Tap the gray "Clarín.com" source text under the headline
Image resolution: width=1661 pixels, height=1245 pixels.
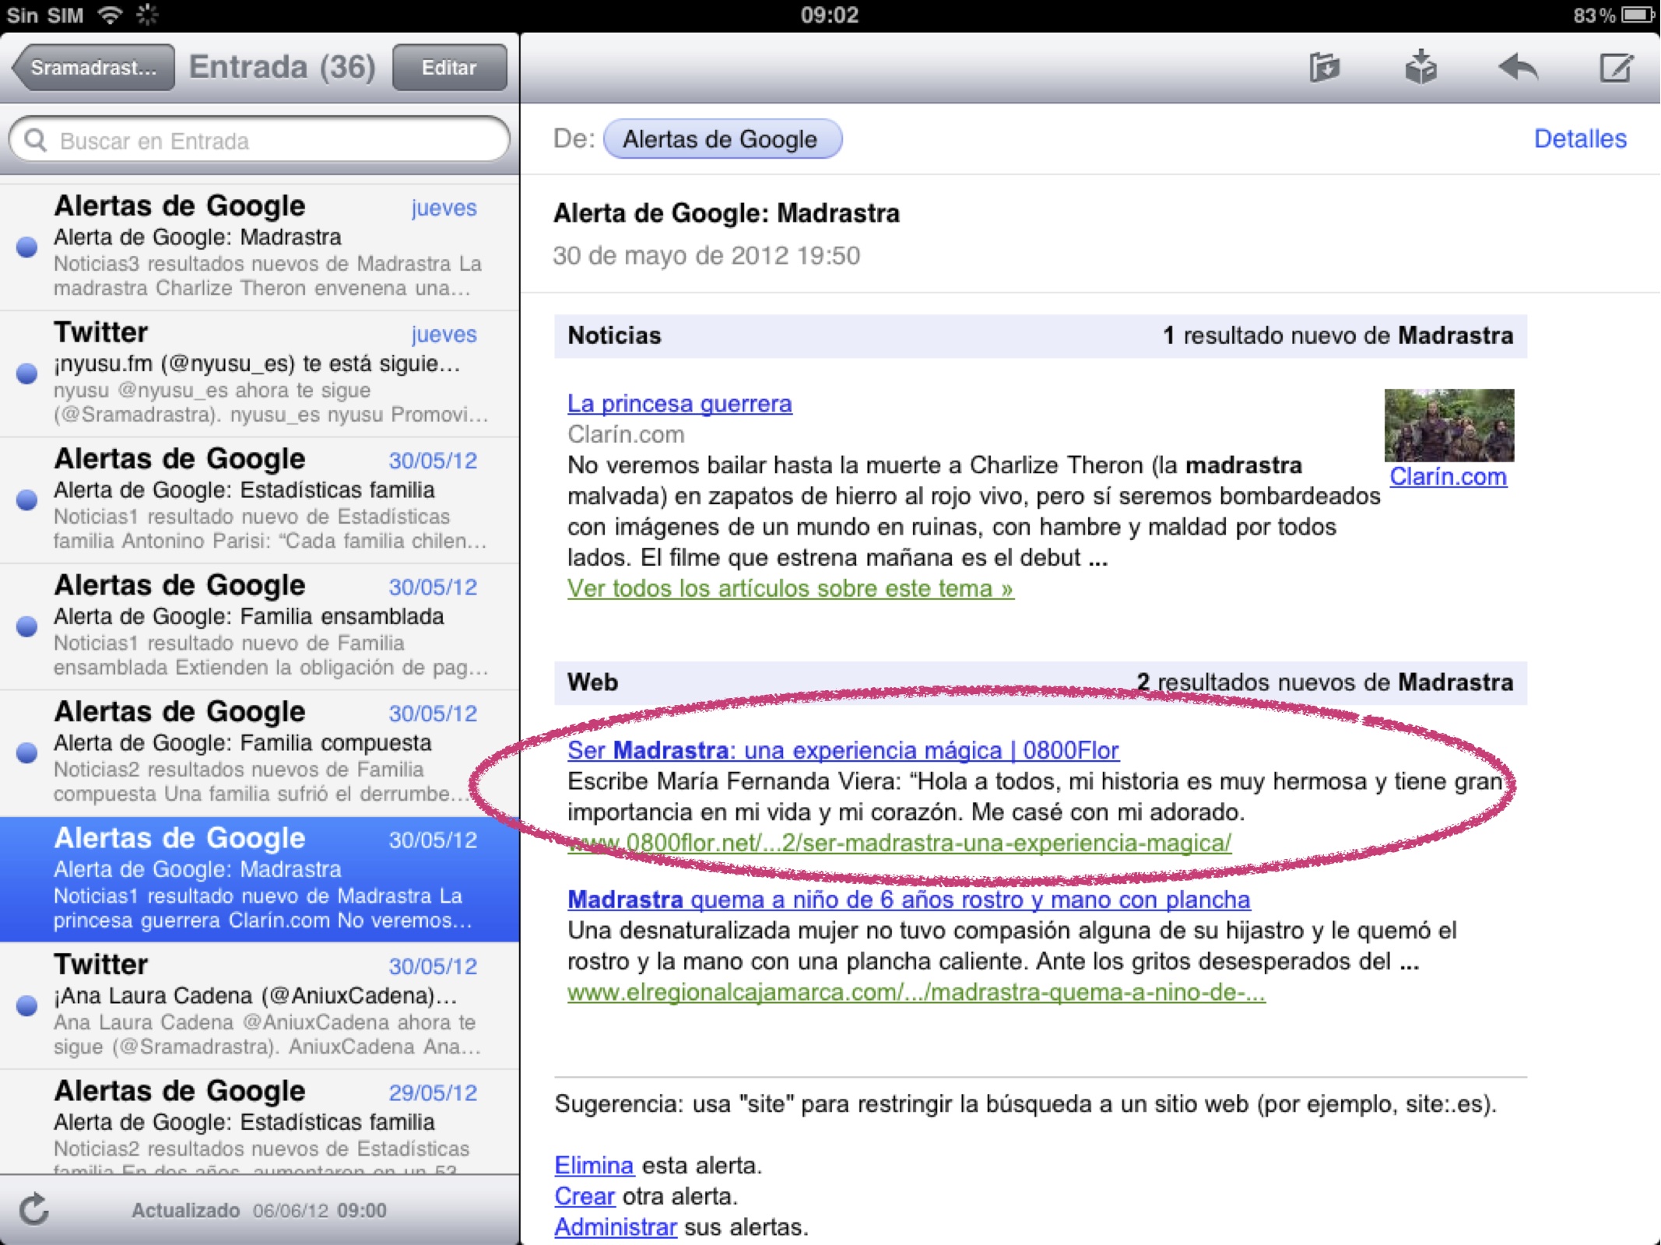[626, 434]
